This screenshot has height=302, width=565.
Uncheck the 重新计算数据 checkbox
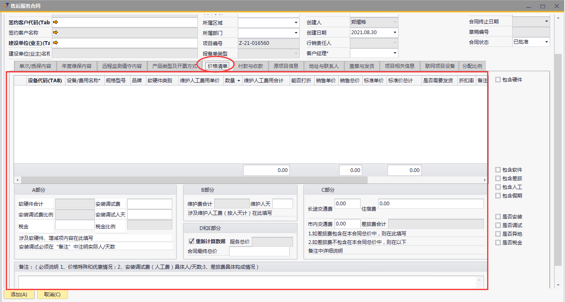click(191, 242)
